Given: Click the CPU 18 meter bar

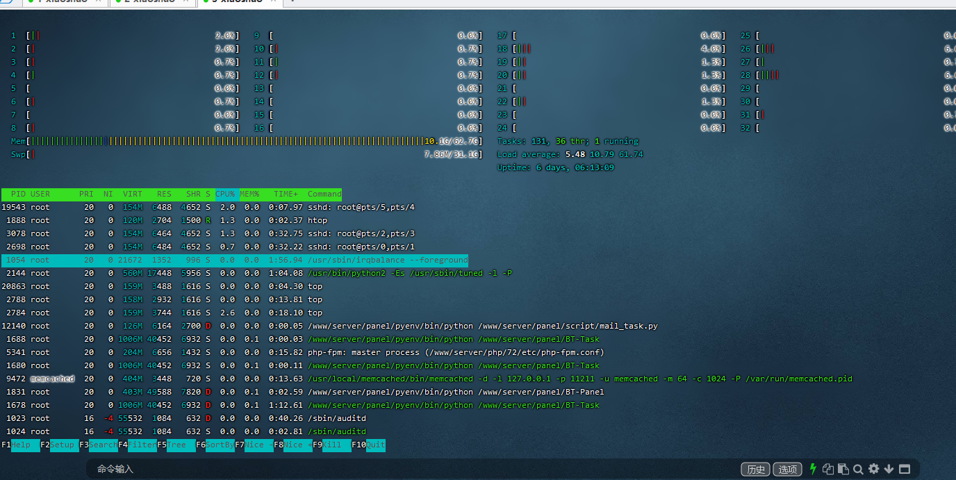Looking at the screenshot, I should tap(611, 49).
